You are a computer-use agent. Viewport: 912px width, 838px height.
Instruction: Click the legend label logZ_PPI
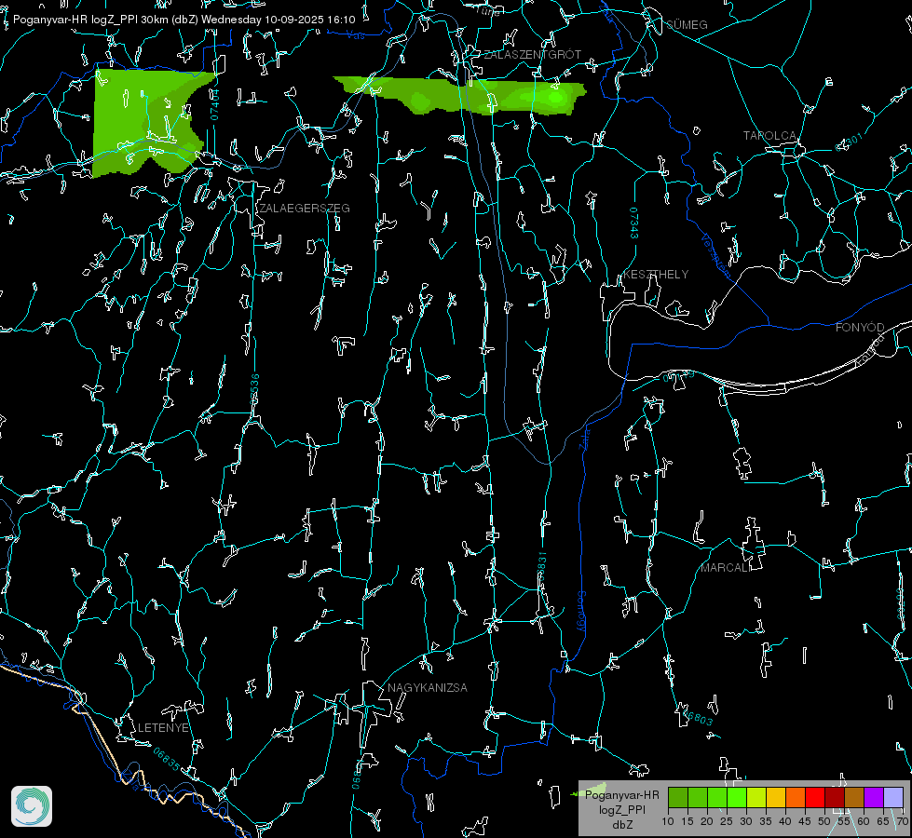pyautogui.click(x=621, y=809)
